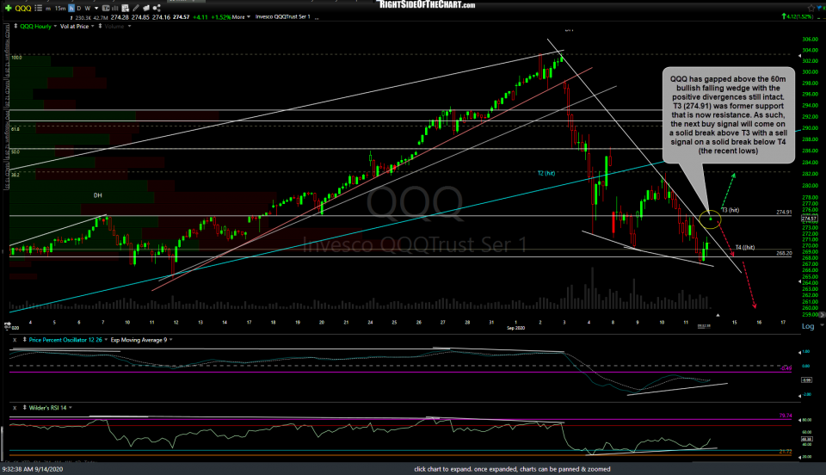Screen dimensions: 826x475
Task: Click the notes icon in the toolbar
Action: click(146, 9)
